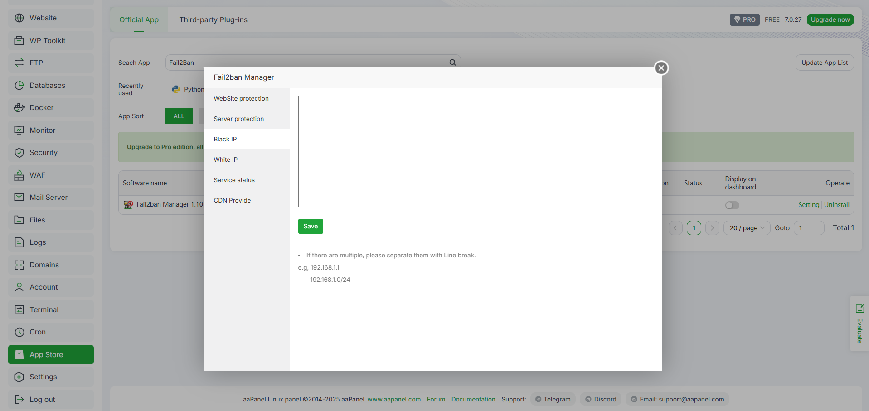Go to the previous page arrow
This screenshot has height=411, width=869.
(675, 228)
